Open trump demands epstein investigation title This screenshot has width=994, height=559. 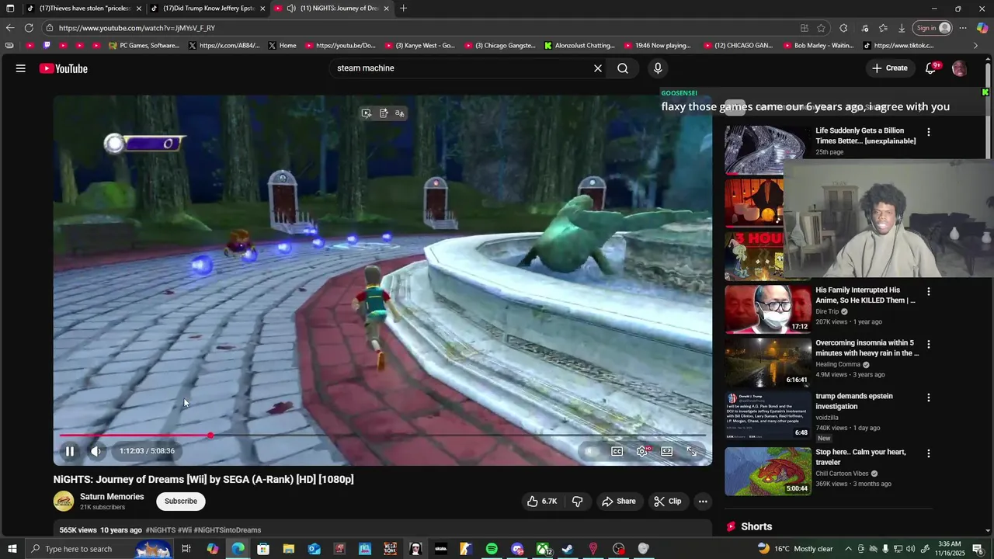tap(854, 401)
